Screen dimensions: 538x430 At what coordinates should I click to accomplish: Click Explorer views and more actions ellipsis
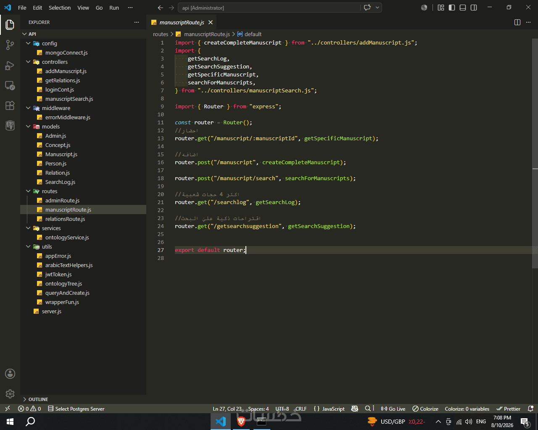(x=137, y=22)
